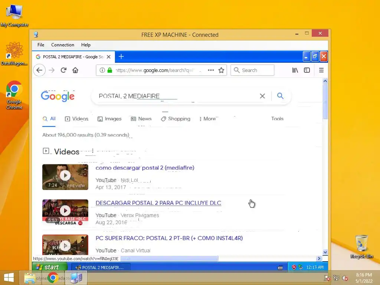Open the Connection menu

pos(62,45)
